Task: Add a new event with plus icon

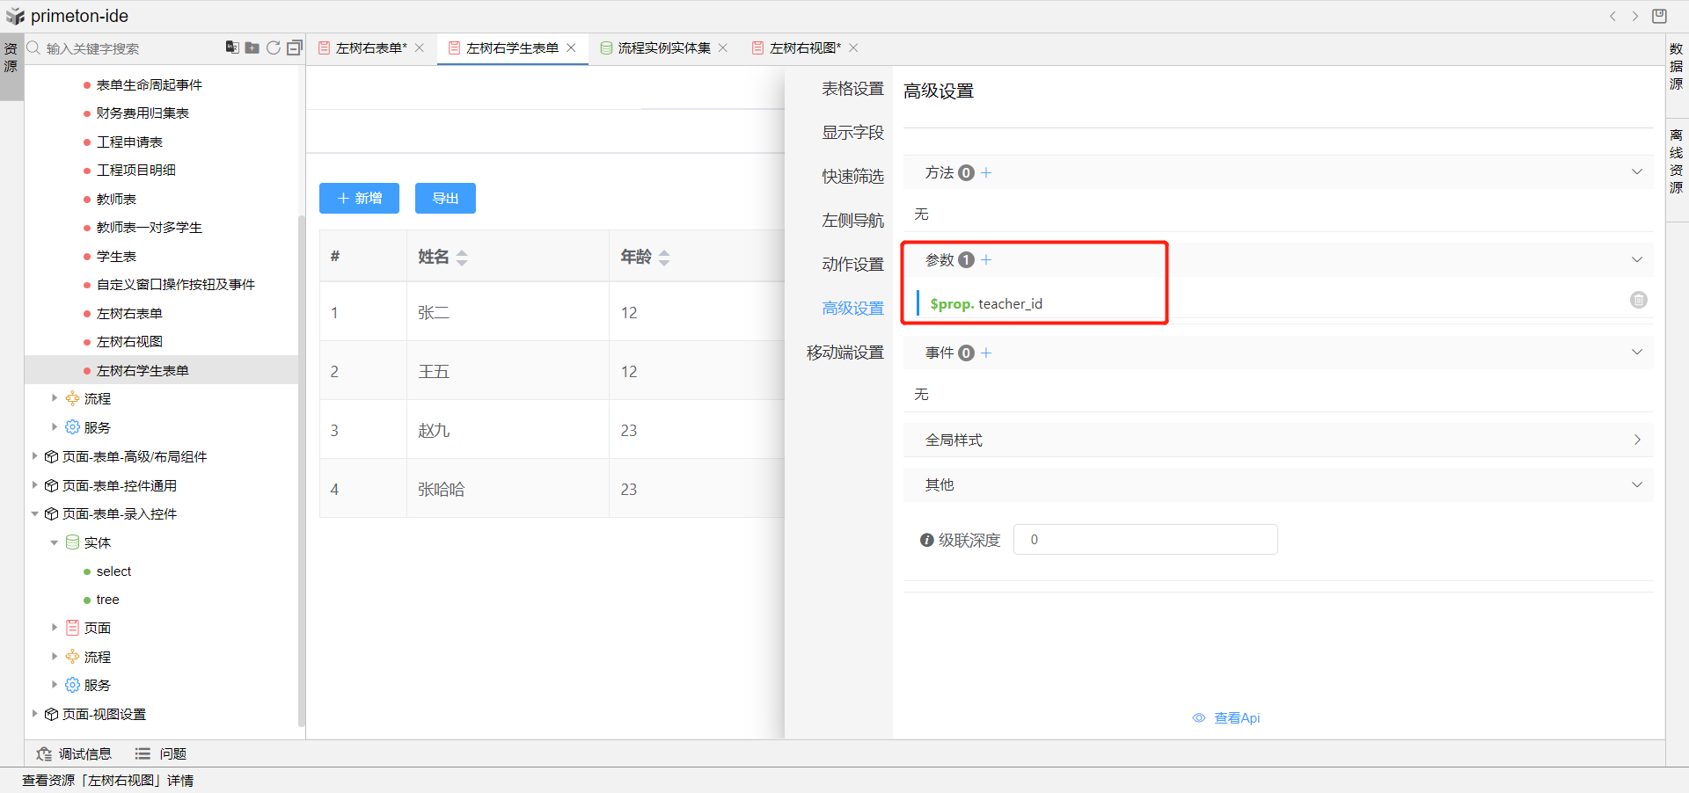Action: click(x=986, y=353)
